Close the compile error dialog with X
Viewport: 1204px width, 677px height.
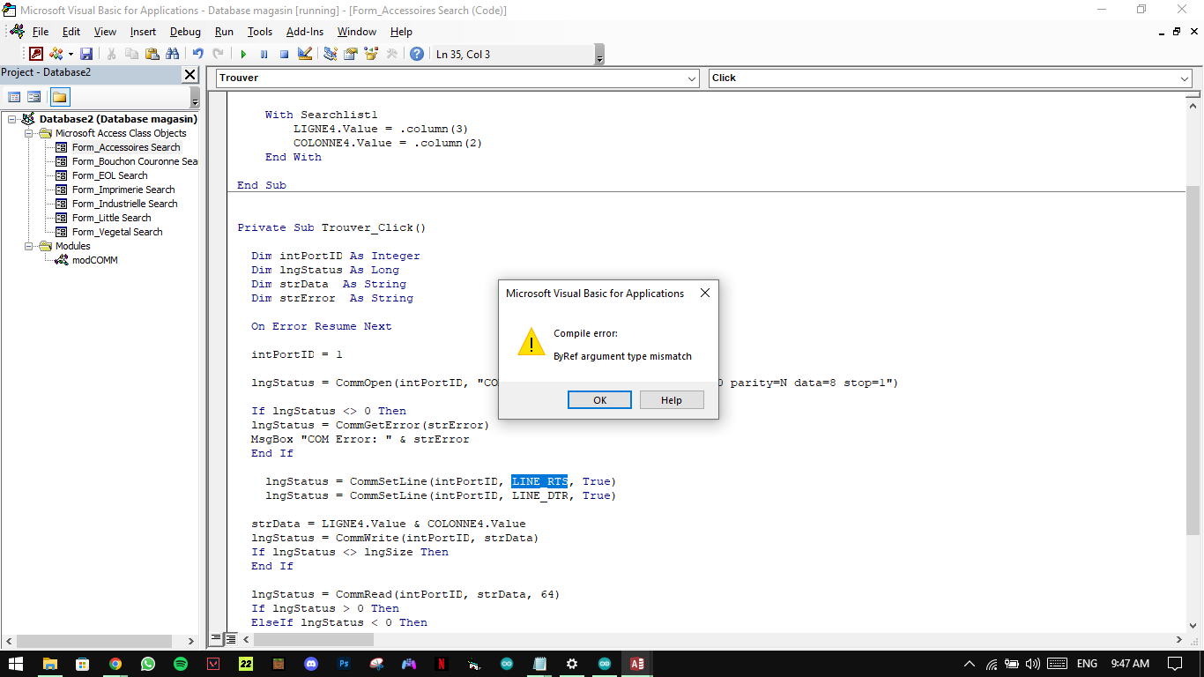pos(704,294)
